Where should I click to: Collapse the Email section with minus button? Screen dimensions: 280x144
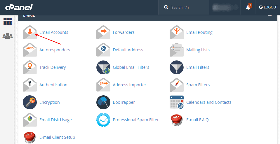270,15
